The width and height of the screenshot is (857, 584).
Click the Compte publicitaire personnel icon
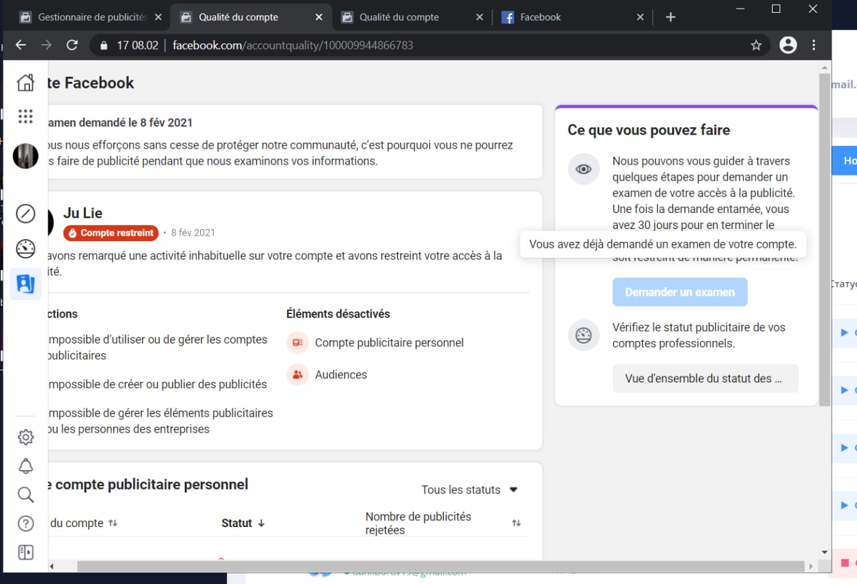click(x=298, y=342)
